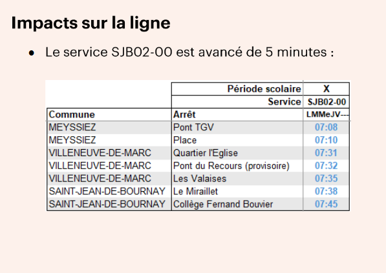Click the SJB02-00 service code cell

coord(326,102)
